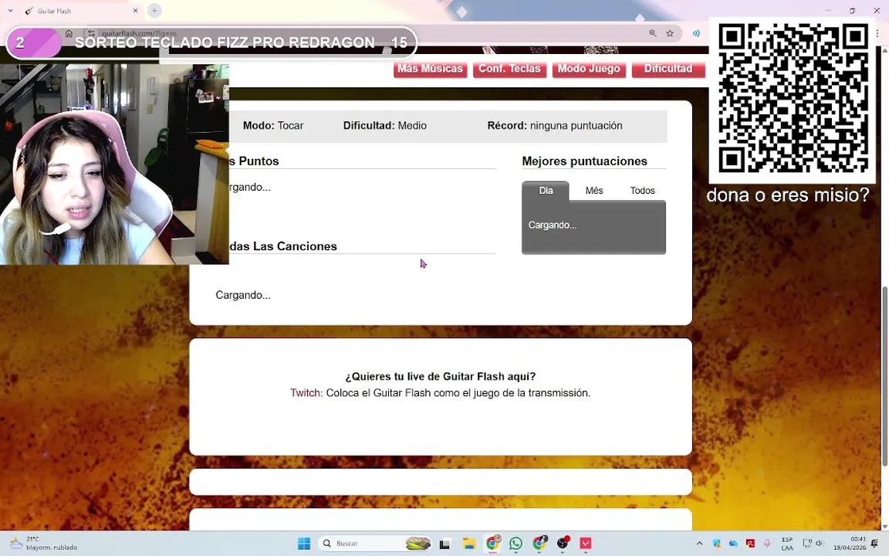Image resolution: width=889 pixels, height=556 pixels.
Task: Follow the Twitch link
Action: (306, 392)
